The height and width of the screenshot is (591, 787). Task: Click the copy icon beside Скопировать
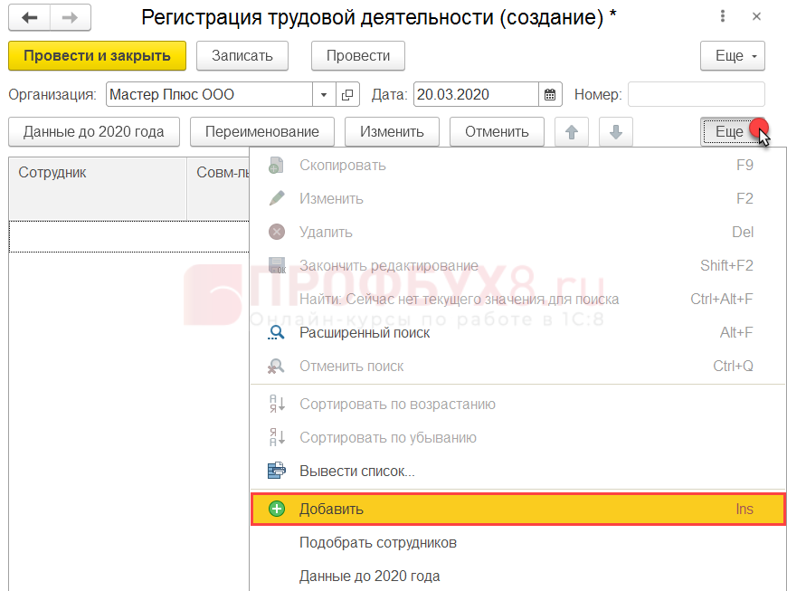coord(277,166)
